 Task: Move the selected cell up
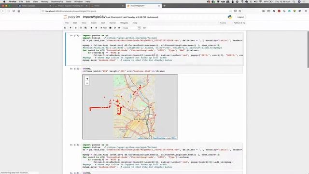coord(91,28)
